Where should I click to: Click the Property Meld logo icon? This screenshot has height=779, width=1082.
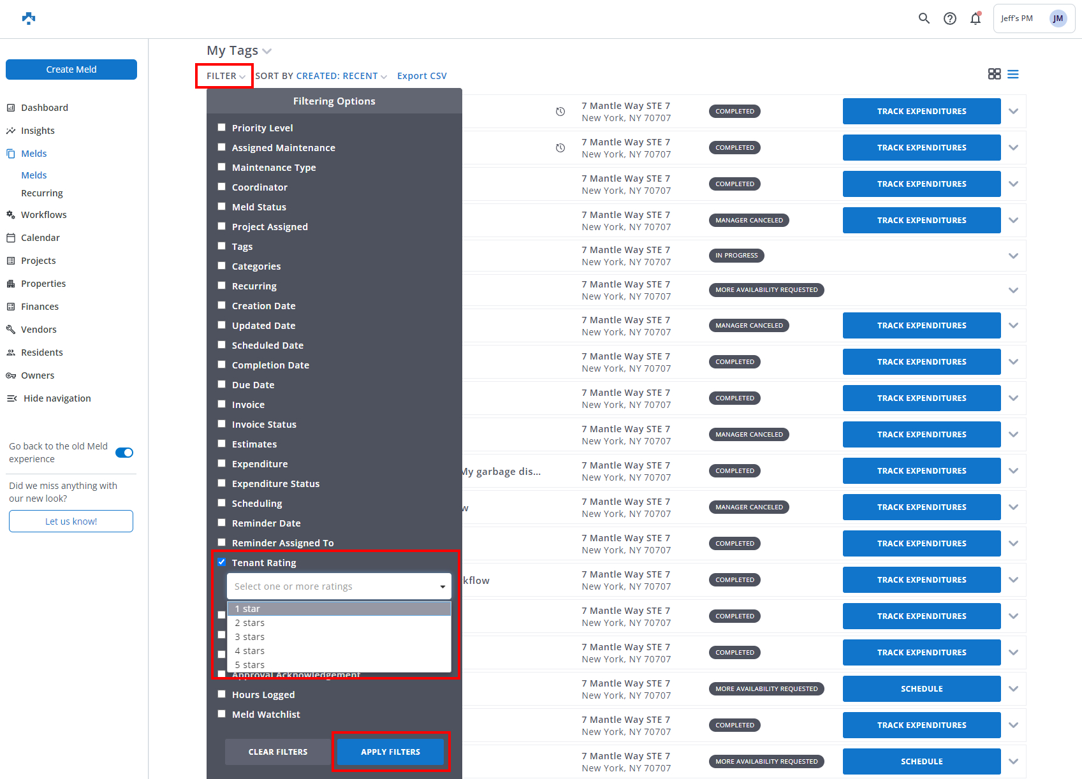click(x=29, y=18)
